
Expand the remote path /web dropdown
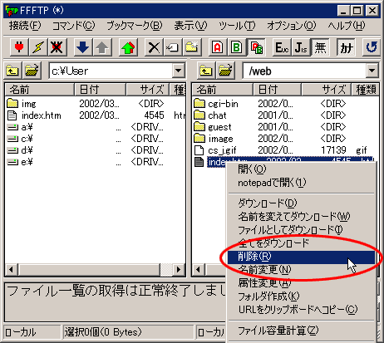372,71
